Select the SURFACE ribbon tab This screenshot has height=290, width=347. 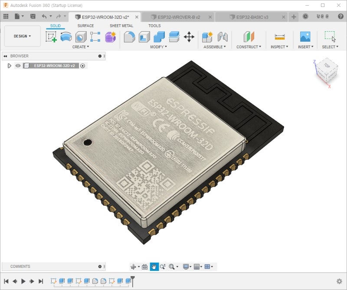coord(85,26)
